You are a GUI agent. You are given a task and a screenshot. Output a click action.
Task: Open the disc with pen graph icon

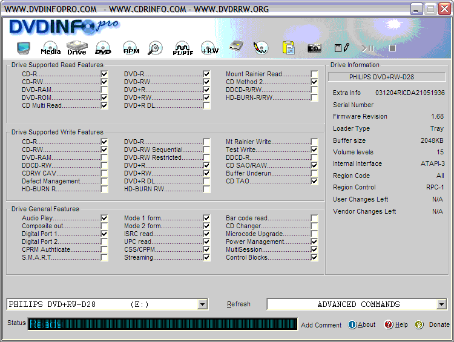tap(260, 48)
